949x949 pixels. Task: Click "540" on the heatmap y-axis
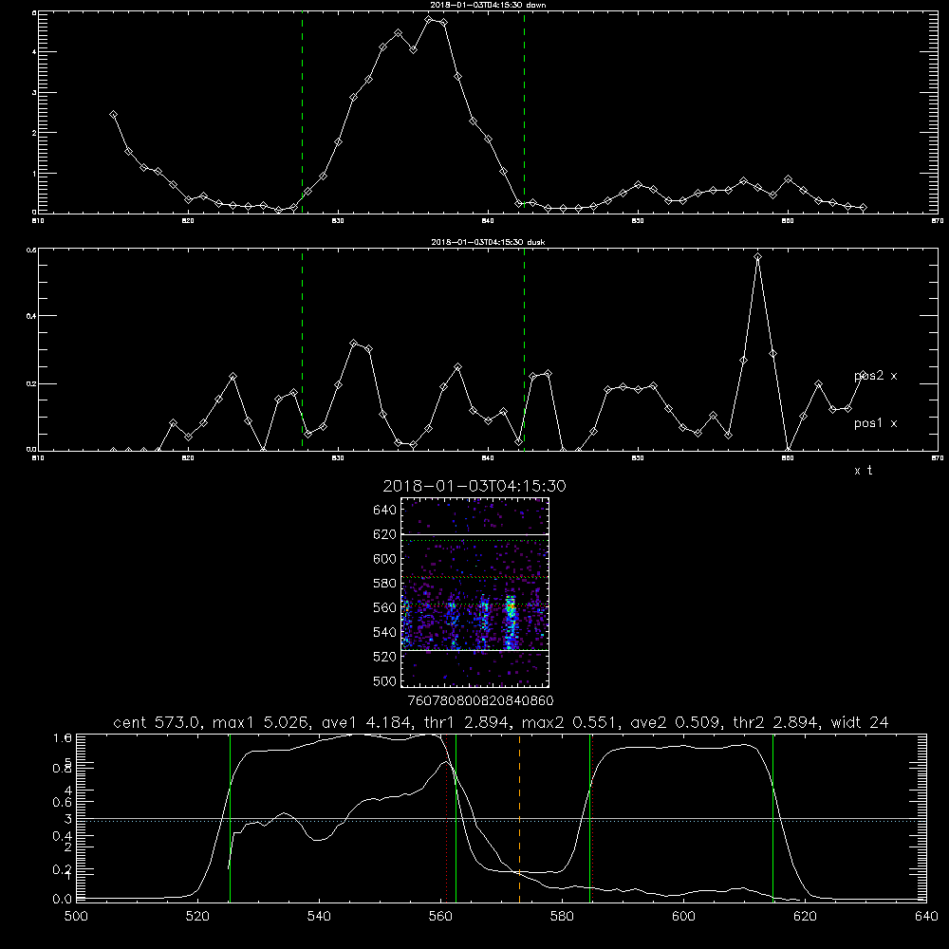[385, 632]
